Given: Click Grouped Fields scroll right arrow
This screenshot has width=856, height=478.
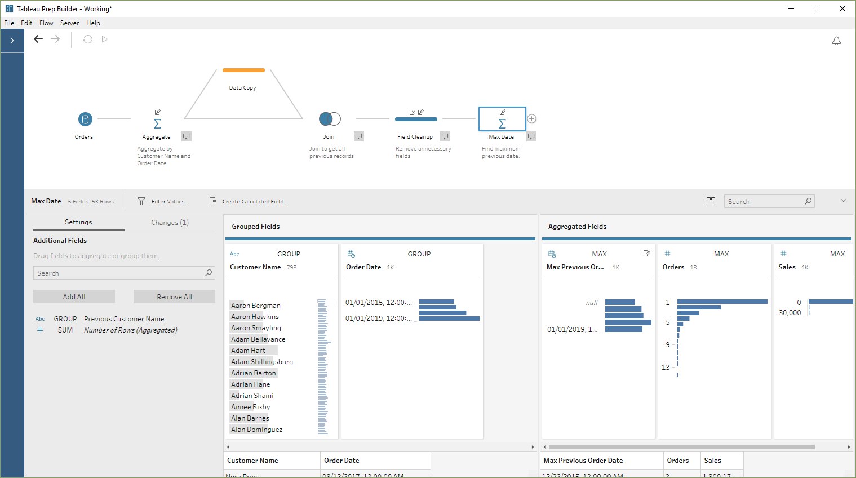Looking at the screenshot, I should coord(533,447).
